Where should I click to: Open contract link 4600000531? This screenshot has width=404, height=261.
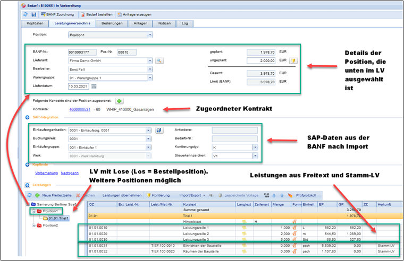coord(80,110)
